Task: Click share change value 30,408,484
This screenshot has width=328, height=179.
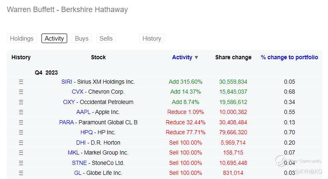Action: 233,122
